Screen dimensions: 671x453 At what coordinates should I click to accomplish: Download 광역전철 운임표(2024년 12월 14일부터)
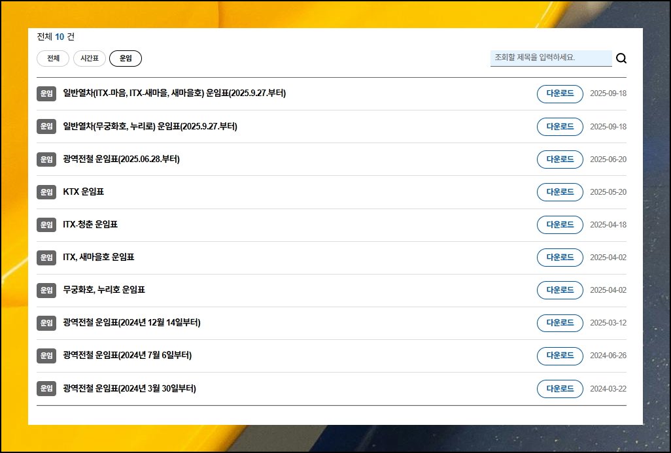pyautogui.click(x=560, y=323)
